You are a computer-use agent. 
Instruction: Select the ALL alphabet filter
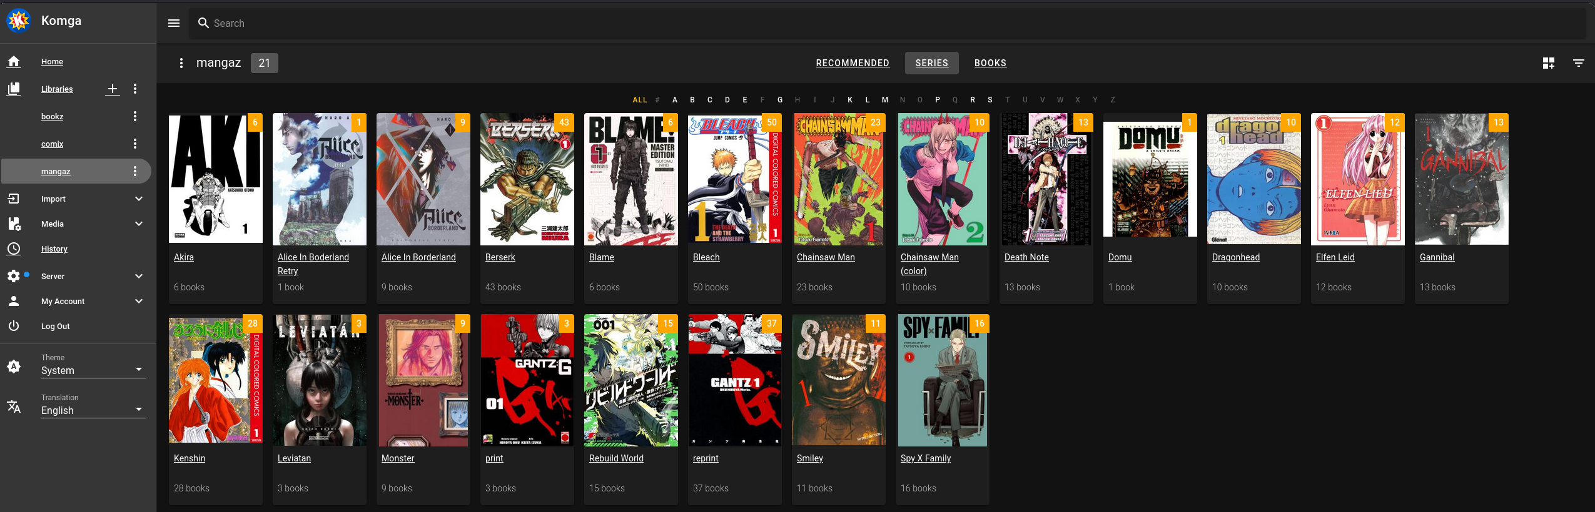click(640, 100)
